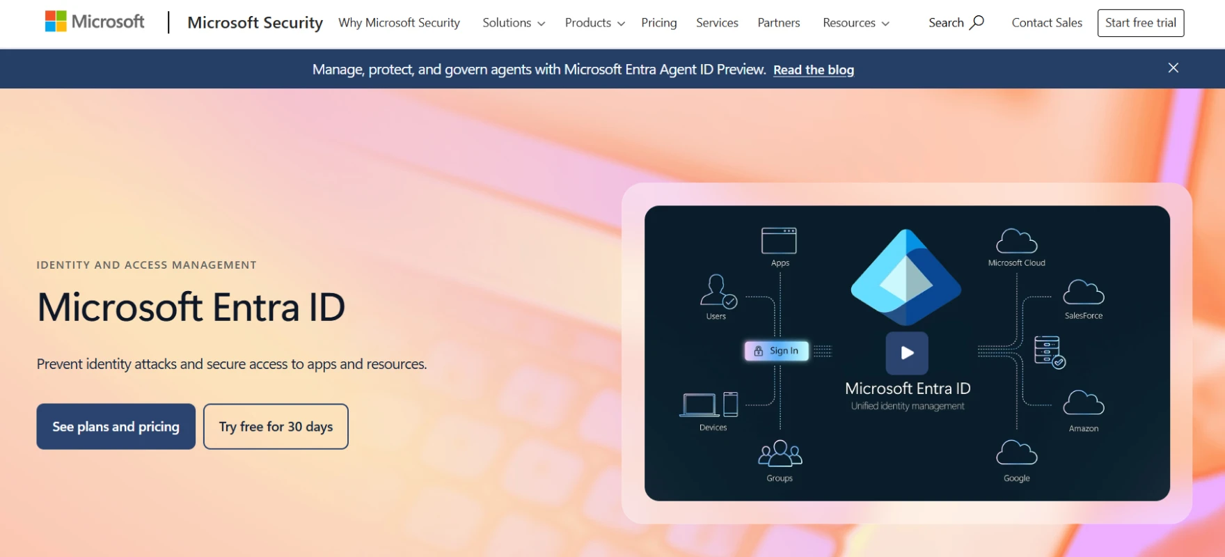The image size is (1225, 557).
Task: Click the Microsoft Entra diamond logo
Action: [906, 277]
